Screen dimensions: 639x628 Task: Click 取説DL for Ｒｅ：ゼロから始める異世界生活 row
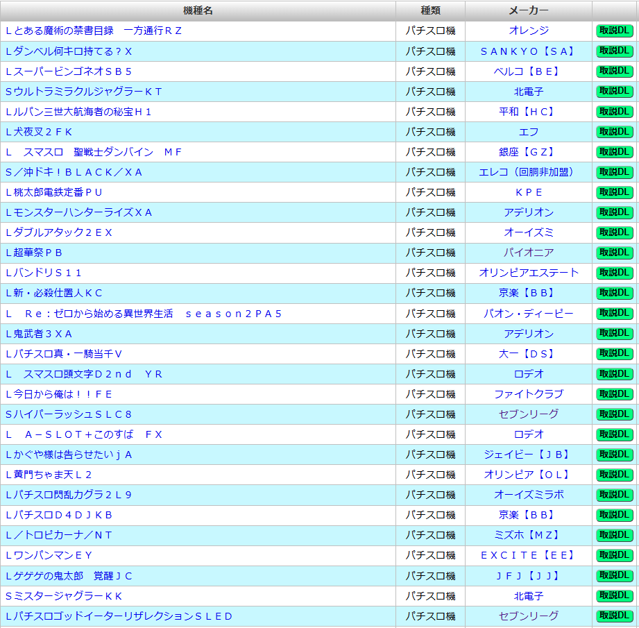tap(615, 314)
